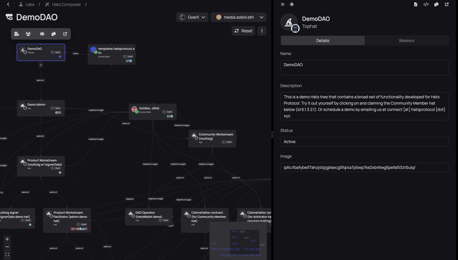Screen dimensions: 458x260
Task: Click the external link icon in the panel header
Action: tap(447, 5)
